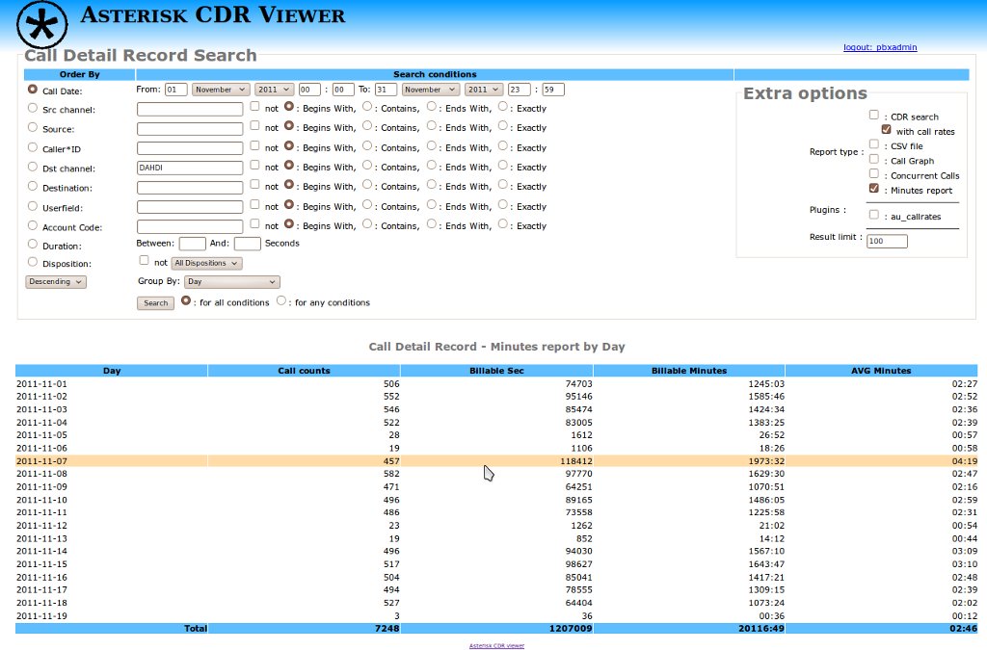Click the Day column header

pos(112,371)
